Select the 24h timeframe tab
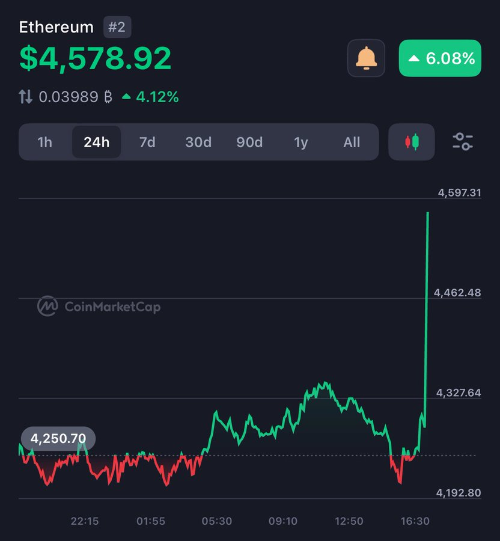The width and height of the screenshot is (500, 541). [x=97, y=142]
